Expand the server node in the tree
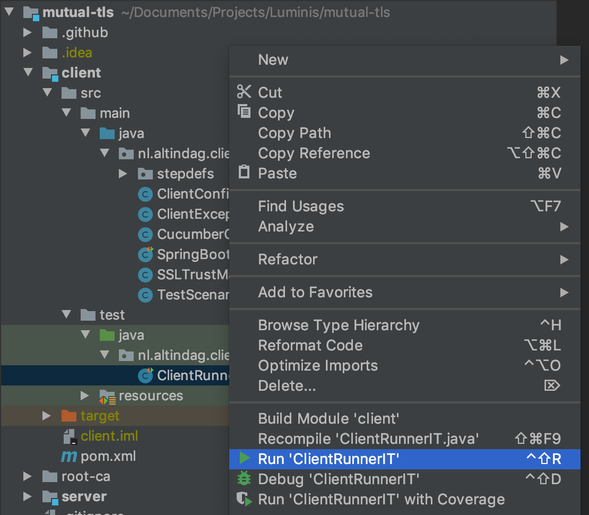The width and height of the screenshot is (589, 515). (x=27, y=497)
